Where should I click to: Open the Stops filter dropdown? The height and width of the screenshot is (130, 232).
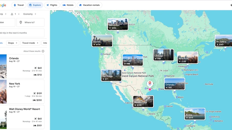click(x=13, y=43)
